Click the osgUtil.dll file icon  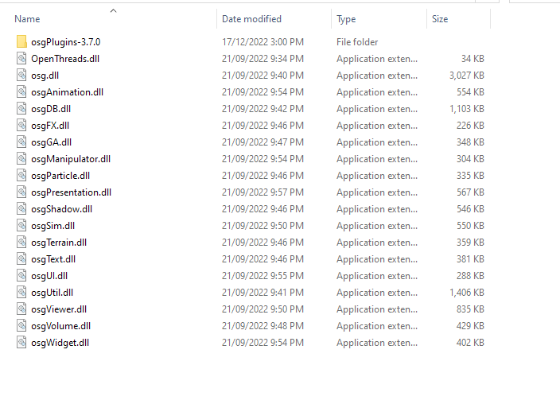(21, 293)
